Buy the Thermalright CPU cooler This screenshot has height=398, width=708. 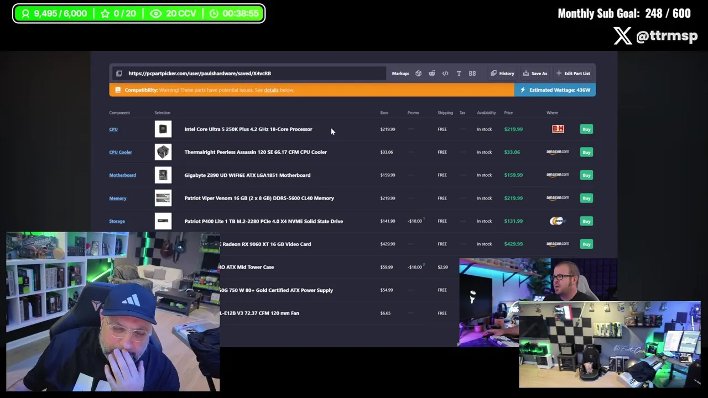coord(586,152)
